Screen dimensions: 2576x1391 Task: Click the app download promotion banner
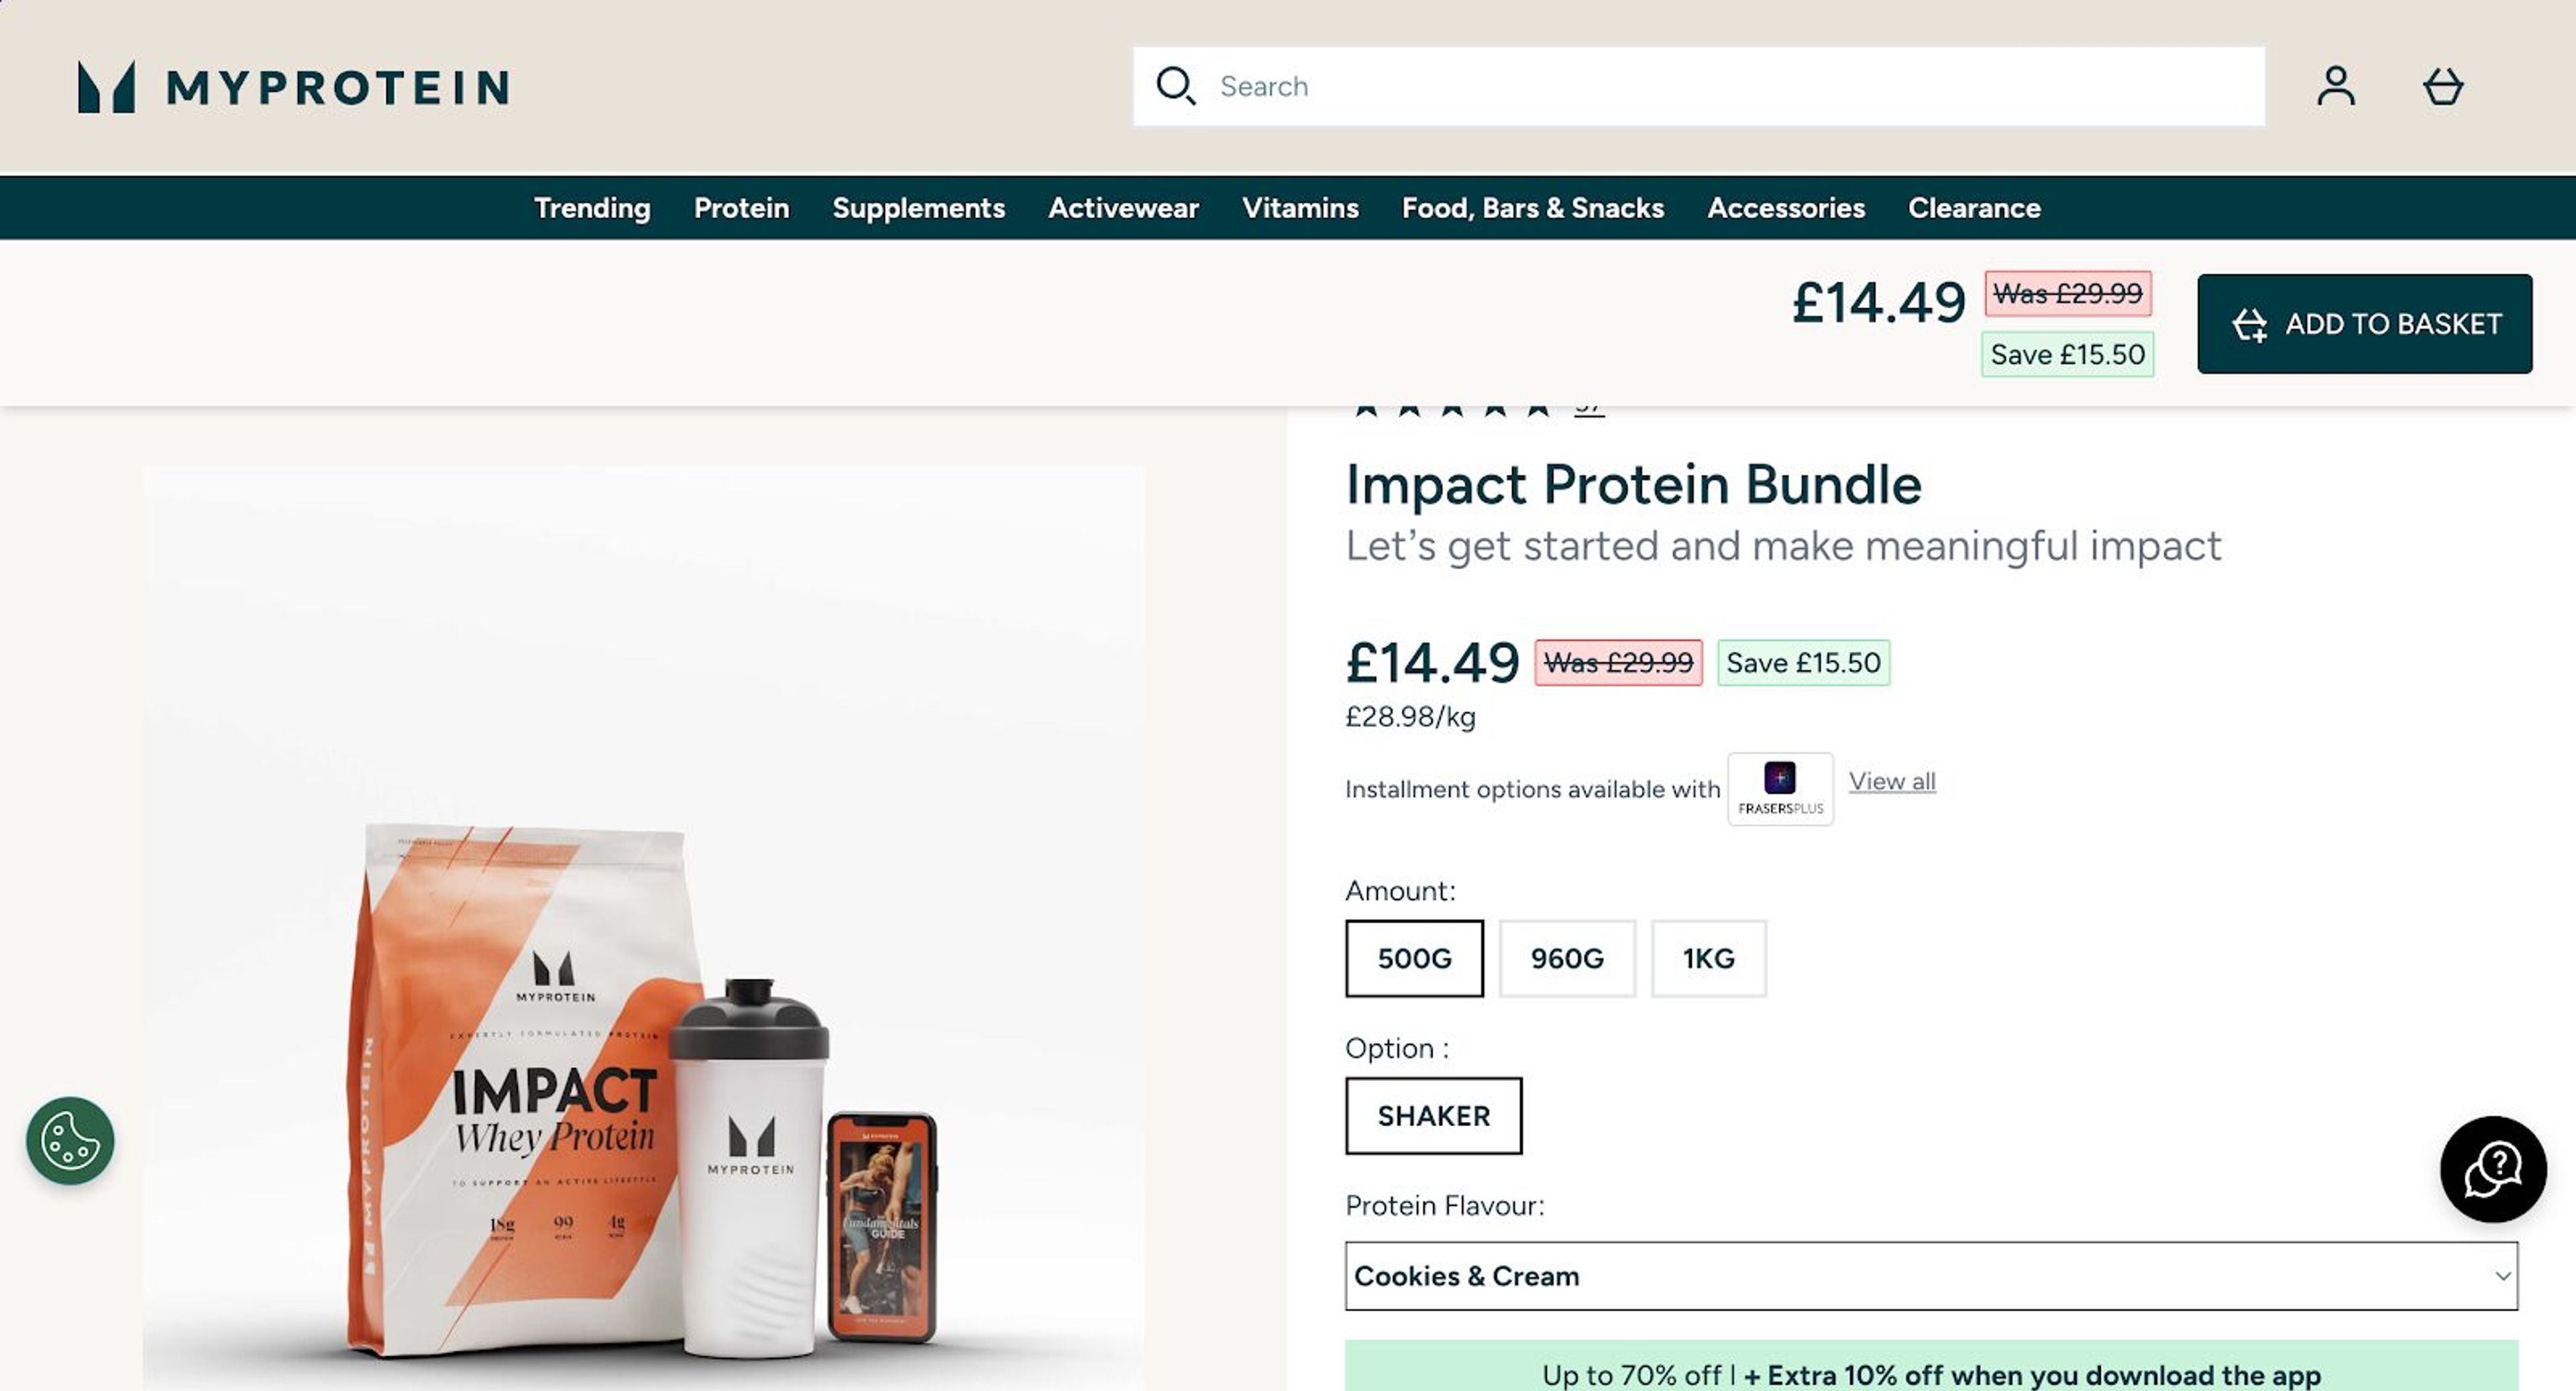pyautogui.click(x=1930, y=1373)
